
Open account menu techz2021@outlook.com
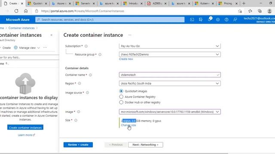click(259, 20)
